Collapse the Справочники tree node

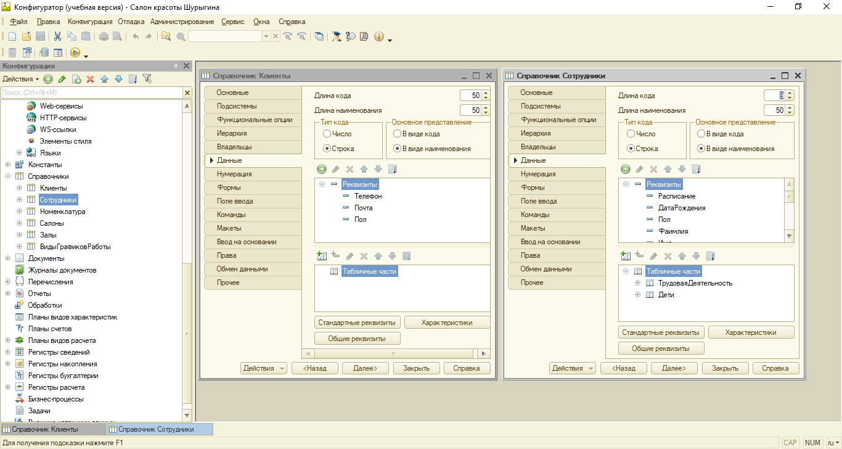tap(7, 176)
